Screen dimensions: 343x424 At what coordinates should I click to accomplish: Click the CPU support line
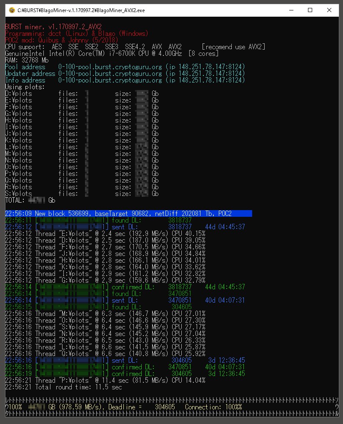click(x=135, y=47)
